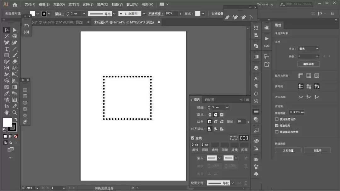Open the 效果(C) menu
The height and width of the screenshot is (191, 340).
pyautogui.click(x=103, y=4)
